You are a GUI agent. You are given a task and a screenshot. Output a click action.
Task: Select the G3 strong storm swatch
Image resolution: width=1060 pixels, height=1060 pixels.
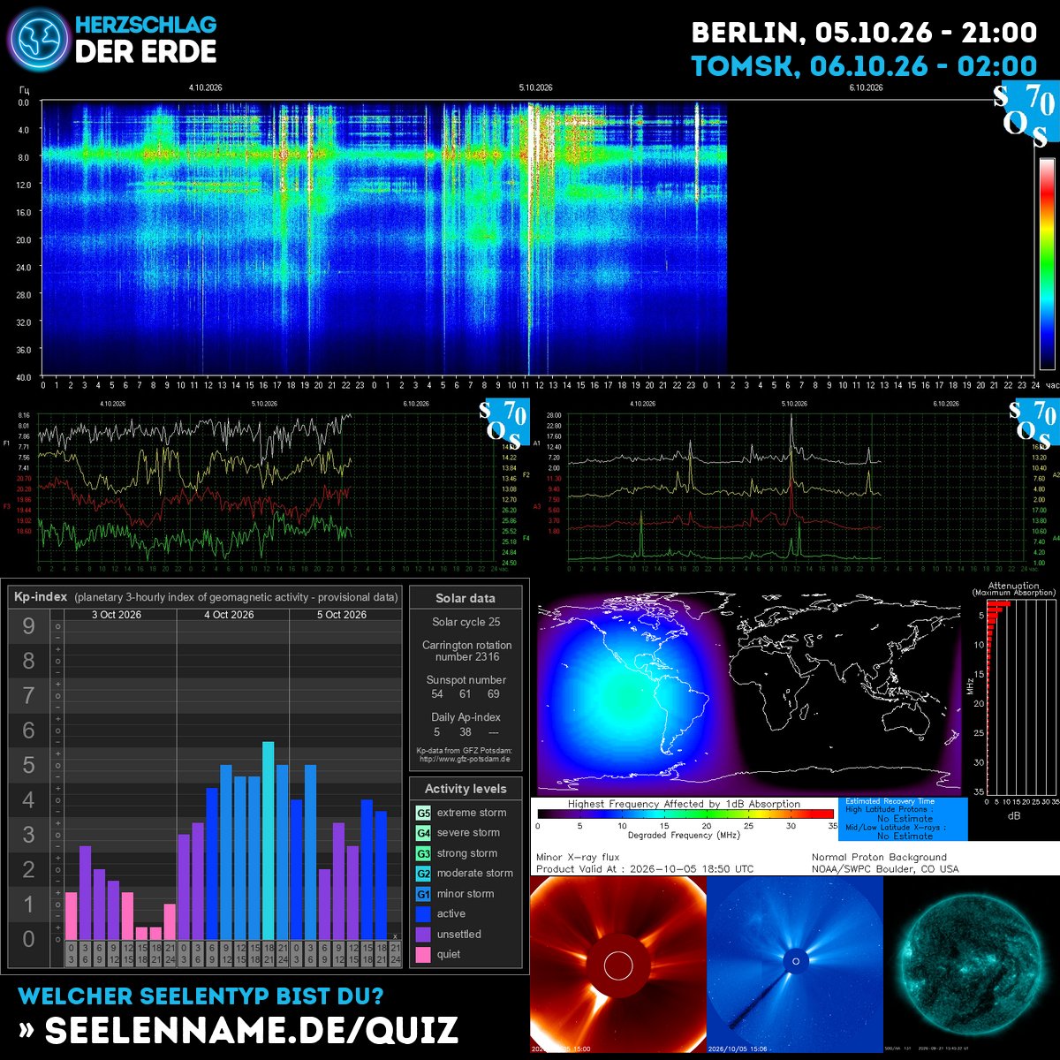(x=424, y=853)
